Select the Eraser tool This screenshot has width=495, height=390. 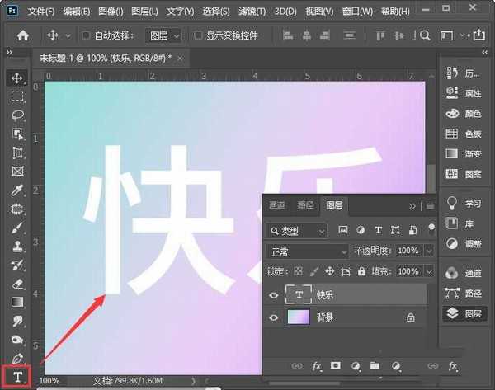point(17,284)
